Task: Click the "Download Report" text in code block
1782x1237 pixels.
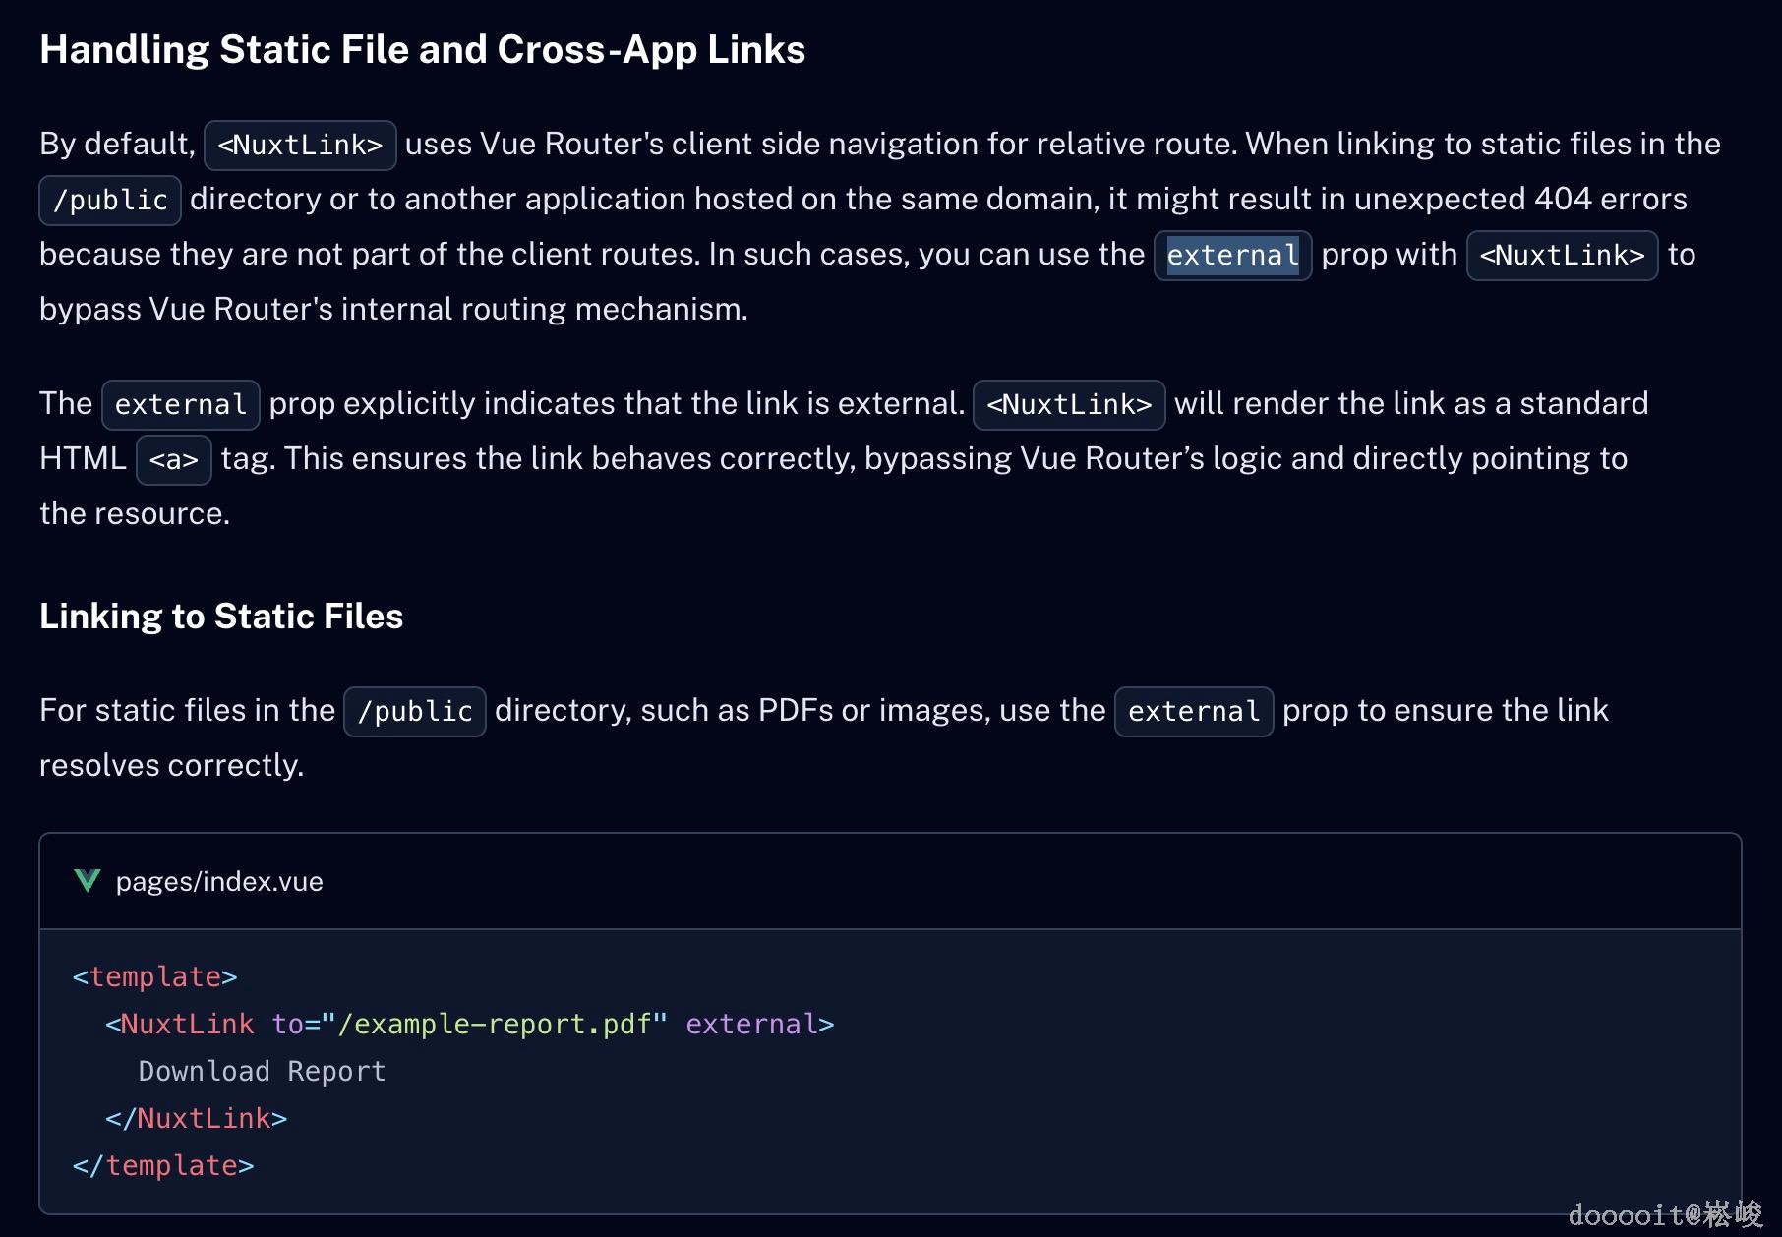Action: click(x=262, y=1071)
